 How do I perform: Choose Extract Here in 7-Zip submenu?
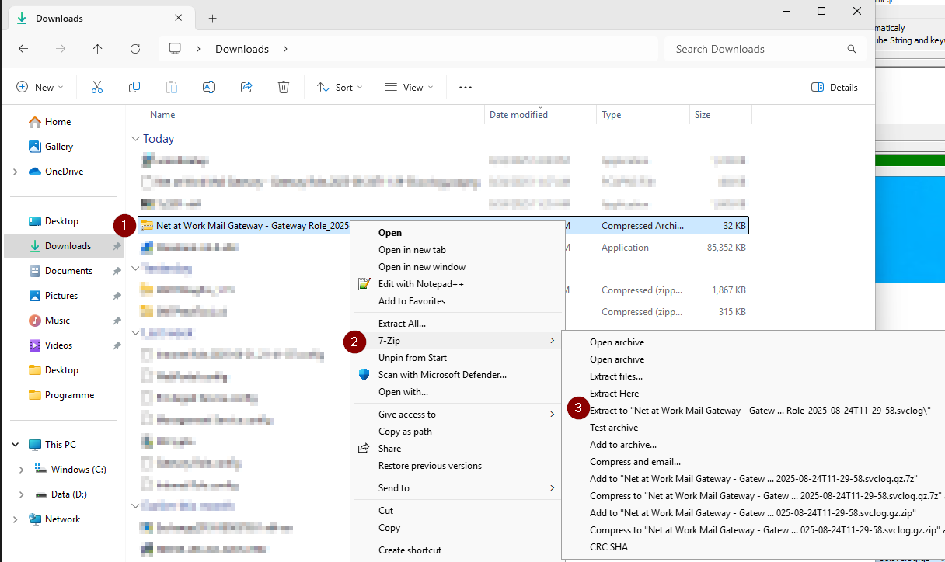point(614,394)
